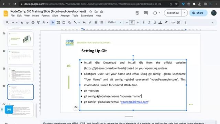
Task: Open comment history icon
Action: point(146,13)
